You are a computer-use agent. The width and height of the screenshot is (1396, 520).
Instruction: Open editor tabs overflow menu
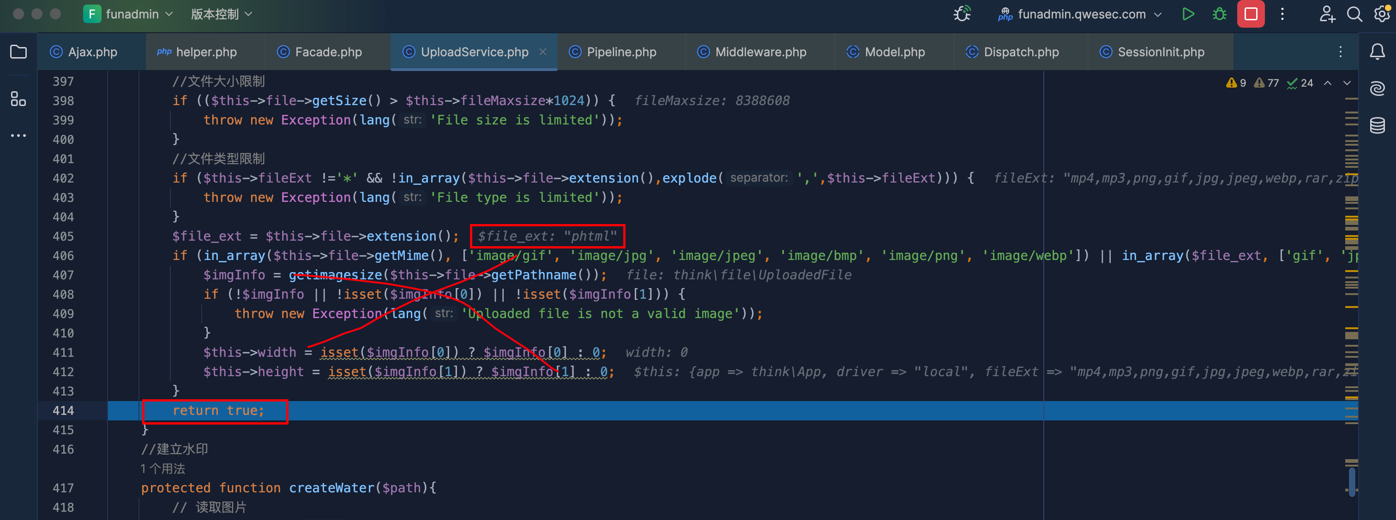(1340, 52)
